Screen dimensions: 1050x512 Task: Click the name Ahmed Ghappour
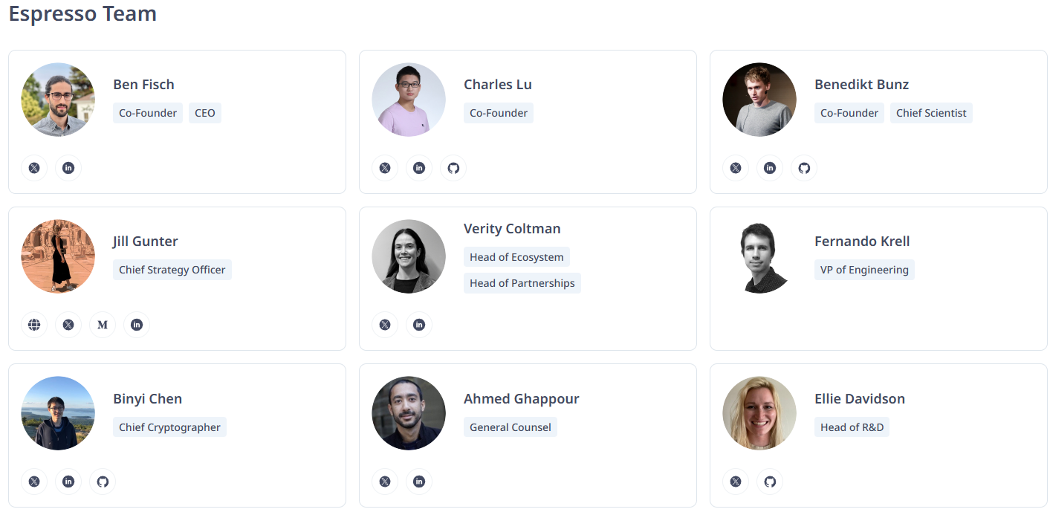click(521, 399)
